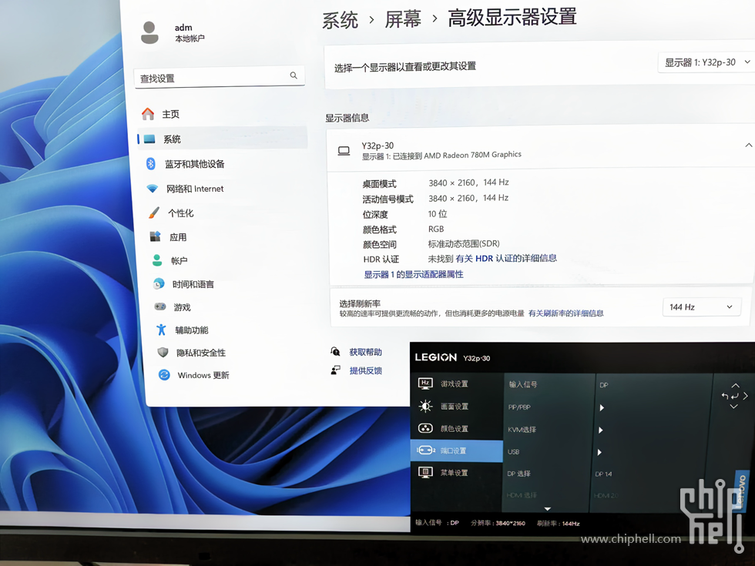Click the 本地帐户 label under adm
This screenshot has width=755, height=566.
(x=190, y=39)
